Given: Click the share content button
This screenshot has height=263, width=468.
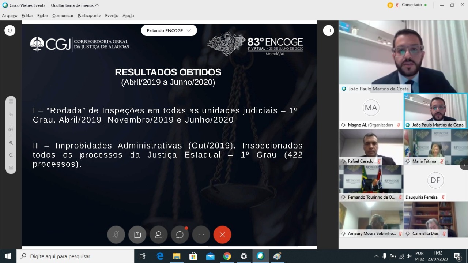Looking at the screenshot, I should [137, 235].
